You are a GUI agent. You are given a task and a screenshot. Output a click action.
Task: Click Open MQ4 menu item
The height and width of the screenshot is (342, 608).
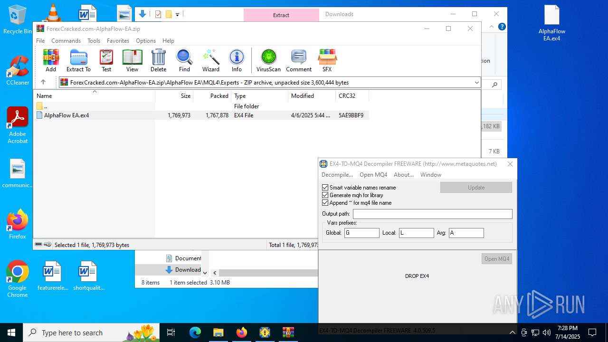click(x=373, y=175)
